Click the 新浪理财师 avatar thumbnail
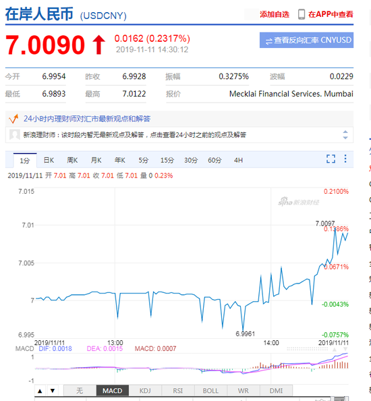This screenshot has height=401, width=371. [15, 134]
